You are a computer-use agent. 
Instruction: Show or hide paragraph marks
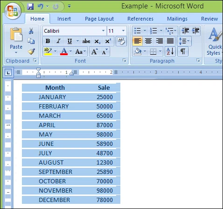coord(183,51)
